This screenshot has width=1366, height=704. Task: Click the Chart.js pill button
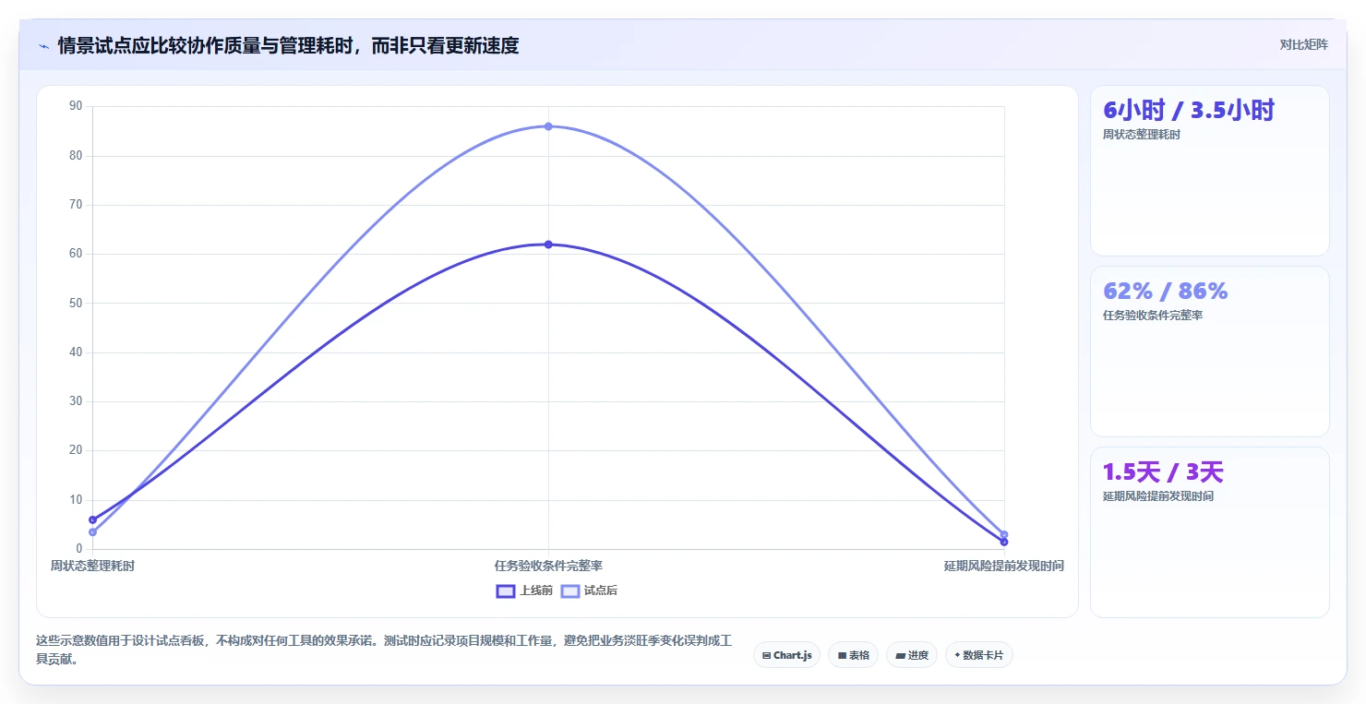coord(786,655)
